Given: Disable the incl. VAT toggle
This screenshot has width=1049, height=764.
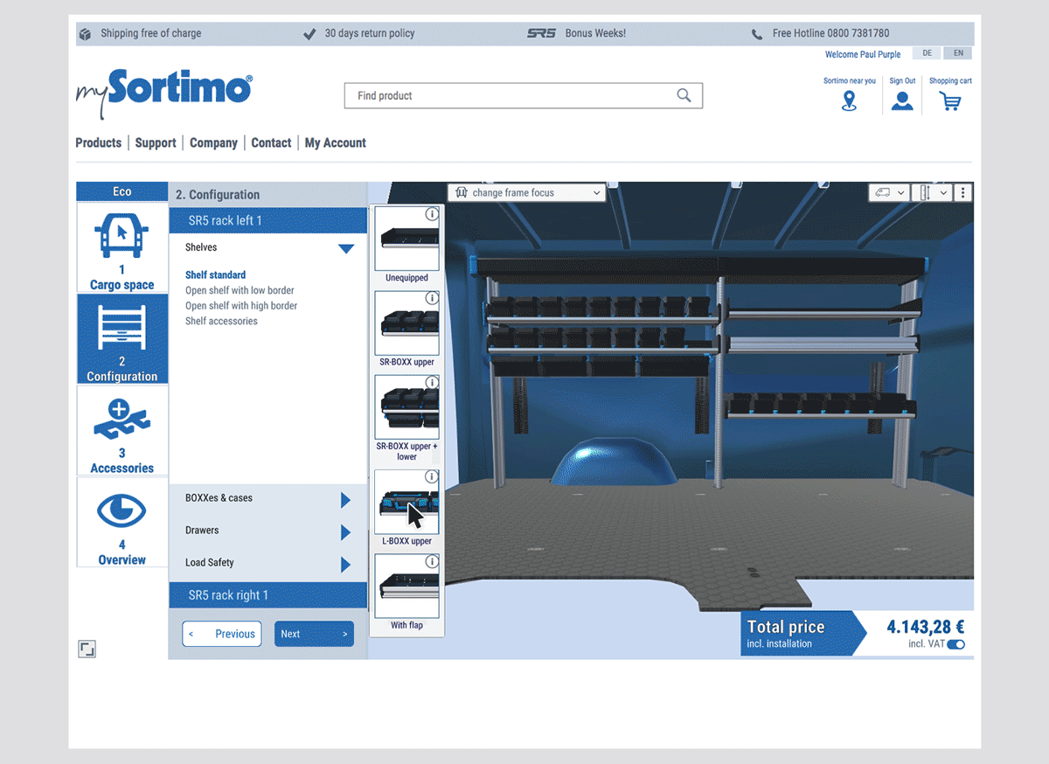Looking at the screenshot, I should 958,642.
